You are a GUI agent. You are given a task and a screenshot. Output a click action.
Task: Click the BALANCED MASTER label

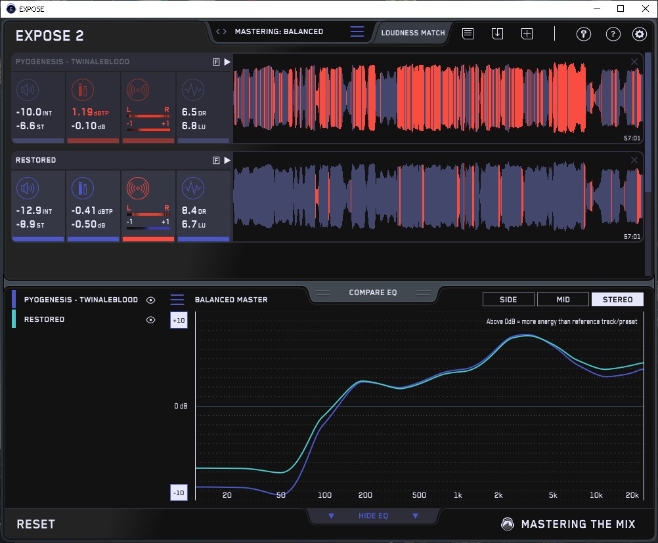pyautogui.click(x=231, y=300)
